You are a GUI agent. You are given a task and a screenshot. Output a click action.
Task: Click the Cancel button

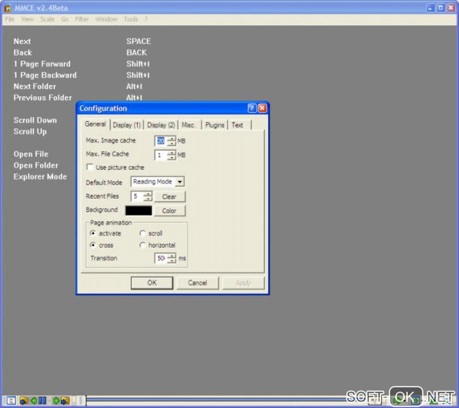click(198, 283)
